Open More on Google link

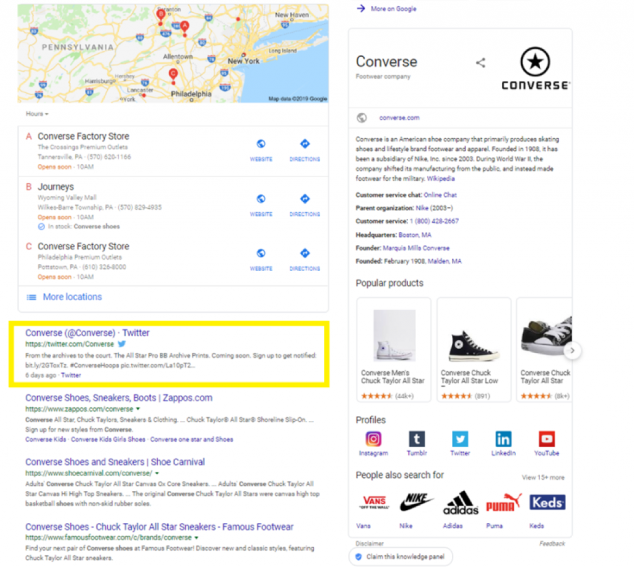393,9
